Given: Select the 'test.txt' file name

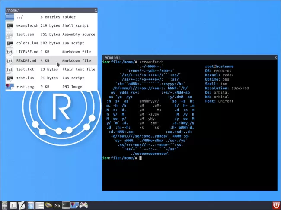Looking at the screenshot, I should pyautogui.click(x=25, y=69).
